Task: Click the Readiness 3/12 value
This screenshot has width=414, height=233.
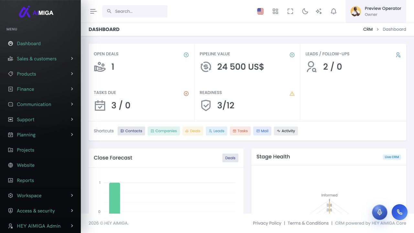Action: tap(226, 105)
